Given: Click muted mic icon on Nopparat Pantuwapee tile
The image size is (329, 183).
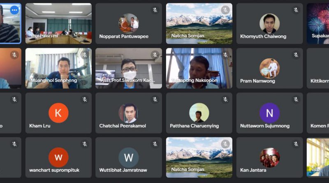Looking at the screenshot, I should (x=155, y=10).
